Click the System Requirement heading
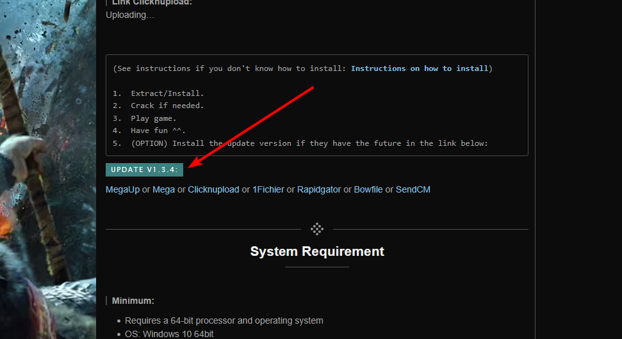The image size is (622, 339). pyautogui.click(x=317, y=251)
